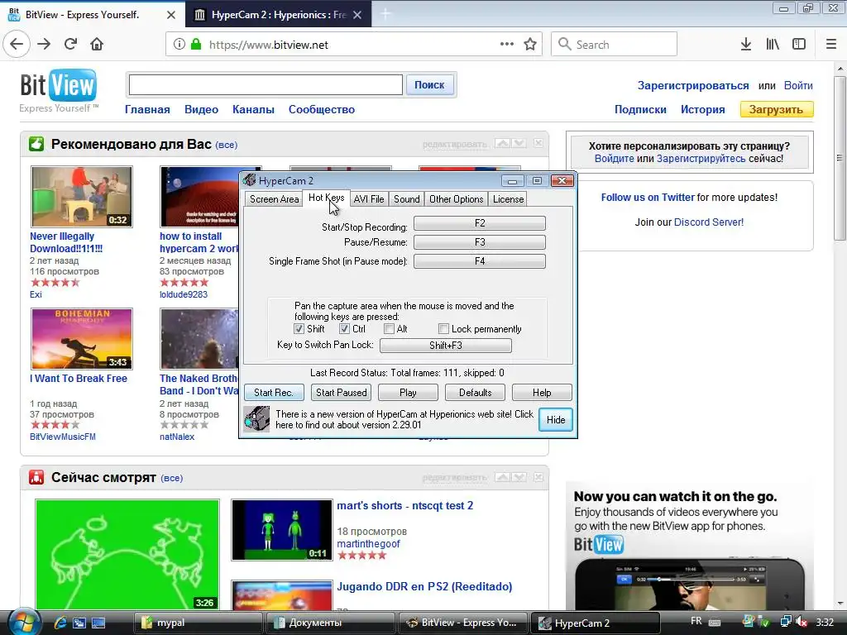The width and height of the screenshot is (847, 635).
Task: Close the HyperCam 2 Hyperionics browser tab
Action: coord(357,15)
